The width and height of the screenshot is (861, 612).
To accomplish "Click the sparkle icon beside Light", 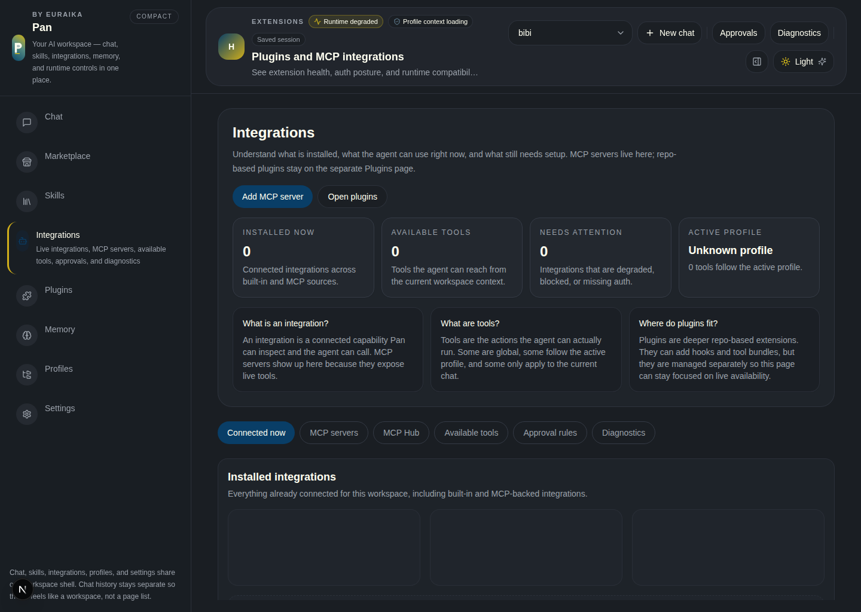I will [822, 62].
